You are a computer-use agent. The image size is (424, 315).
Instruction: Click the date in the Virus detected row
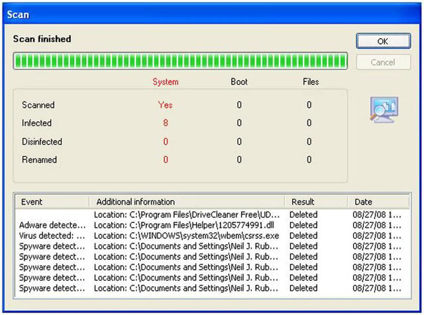click(377, 236)
